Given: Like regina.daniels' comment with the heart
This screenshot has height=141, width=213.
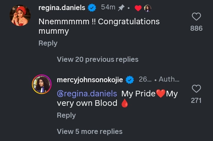Looking at the screenshot, I should point(196,17).
